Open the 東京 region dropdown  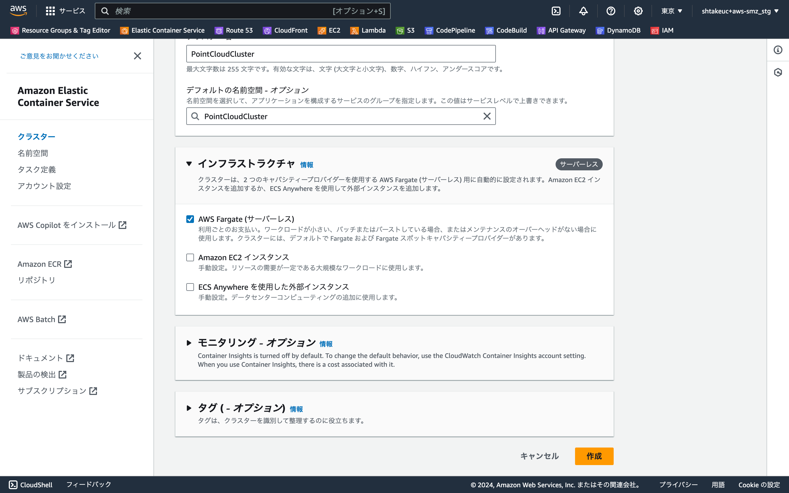[672, 11]
